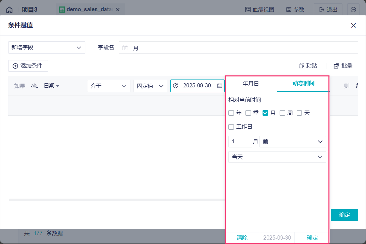Open the 参数 parameters panel
366x244 pixels.
(x=295, y=10)
